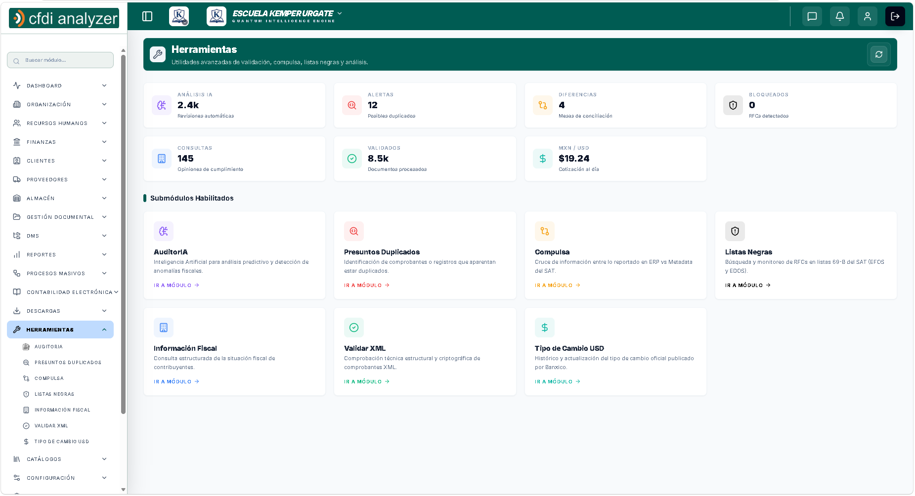Open Auditoria submenu item
This screenshot has height=496, width=915.
(x=48, y=347)
